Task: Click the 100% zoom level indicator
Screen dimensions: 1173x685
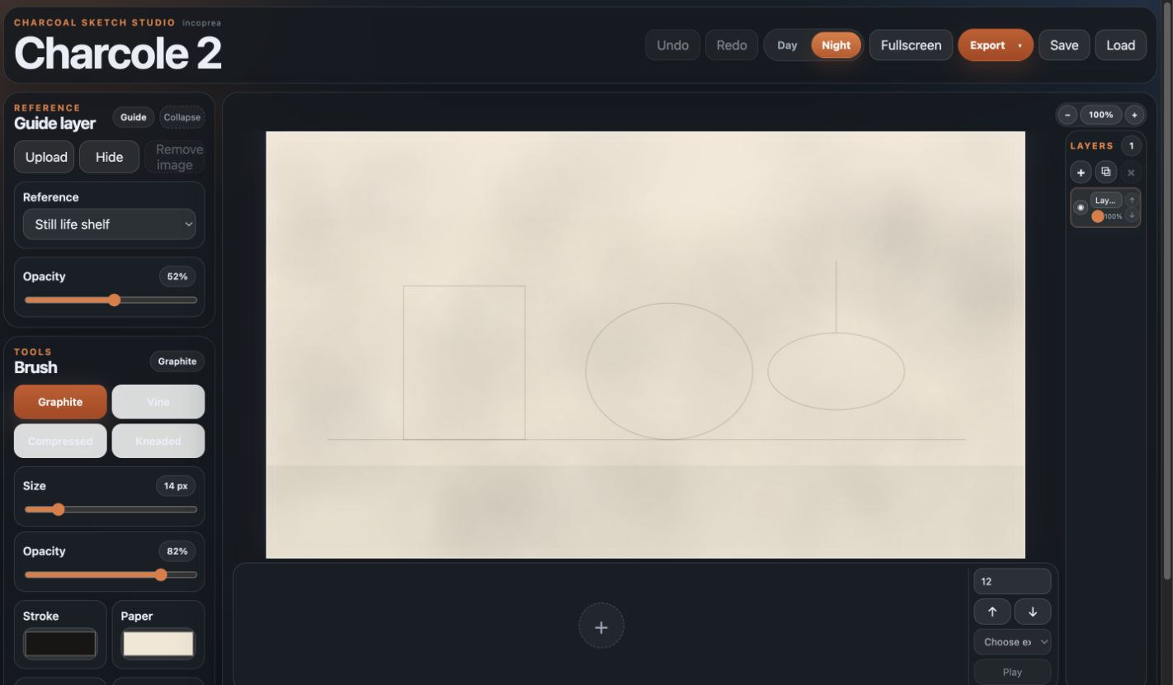Action: point(1100,115)
